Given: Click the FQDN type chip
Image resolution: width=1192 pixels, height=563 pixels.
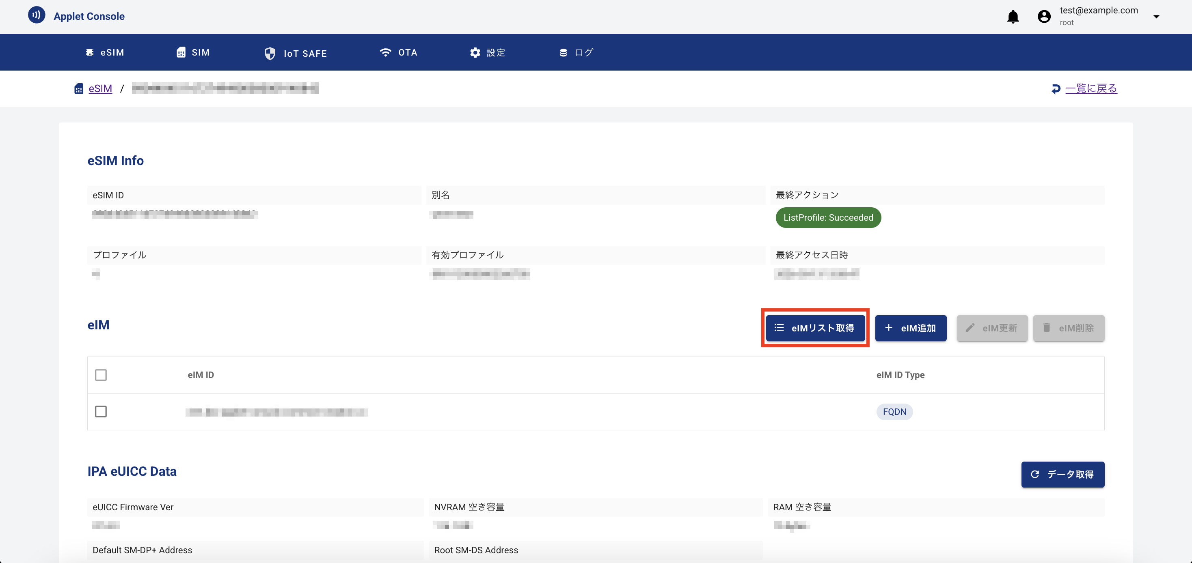Looking at the screenshot, I should pos(894,412).
